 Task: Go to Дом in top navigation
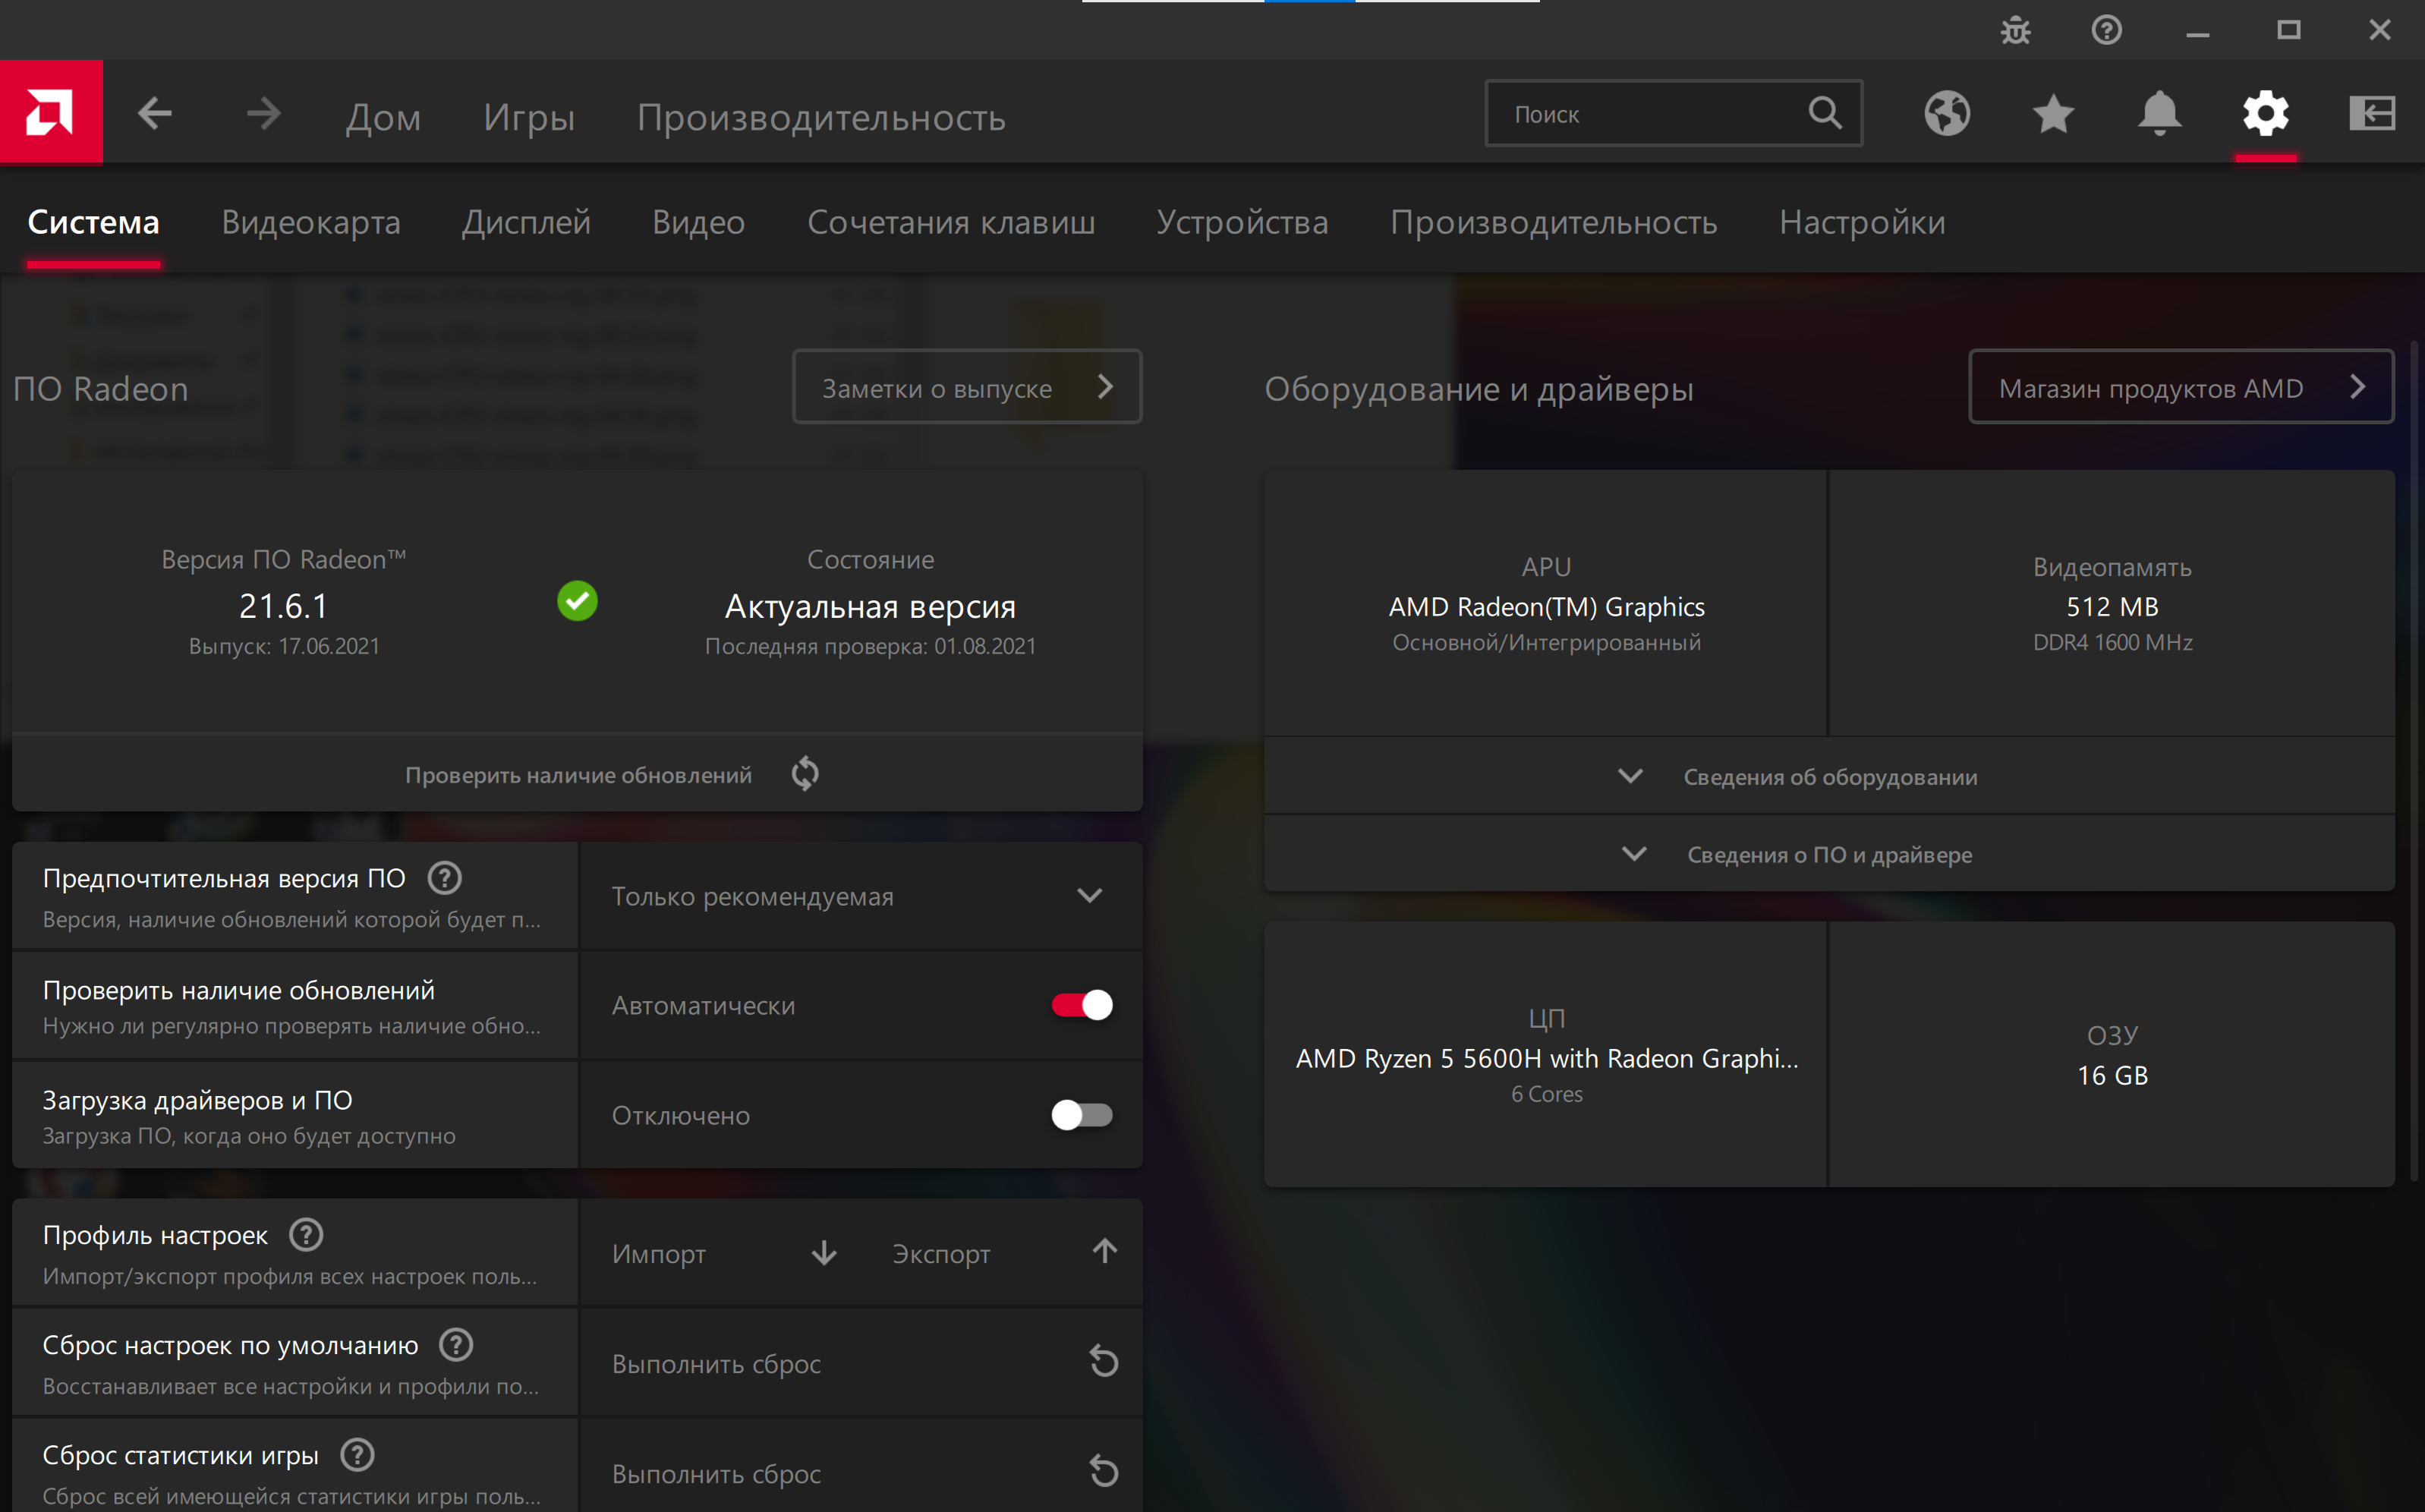coord(383,117)
